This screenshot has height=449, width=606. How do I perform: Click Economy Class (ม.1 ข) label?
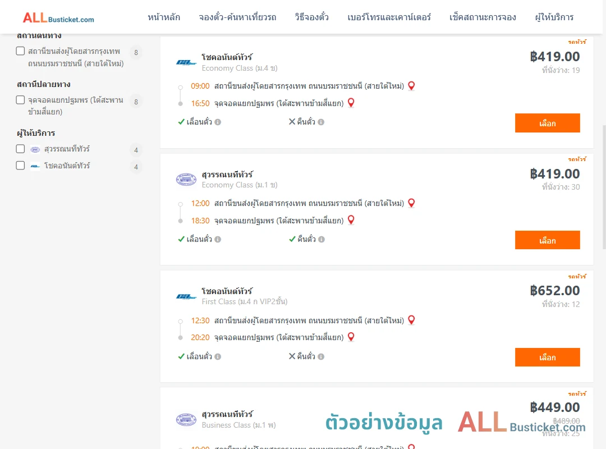click(x=240, y=185)
